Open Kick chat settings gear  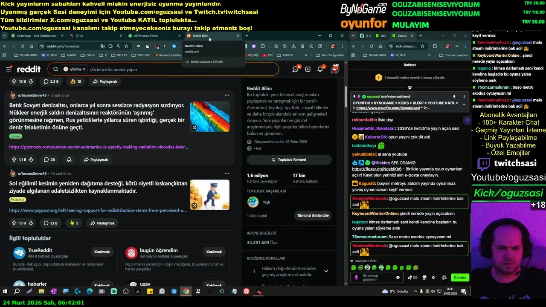tap(433, 278)
